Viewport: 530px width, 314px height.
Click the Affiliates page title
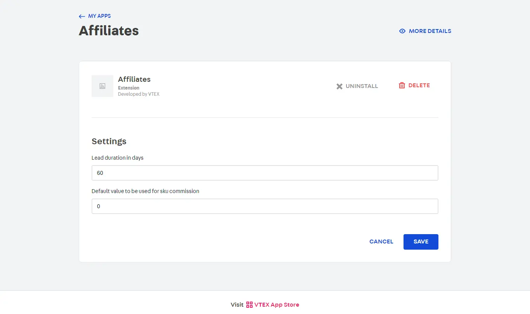pos(109,31)
